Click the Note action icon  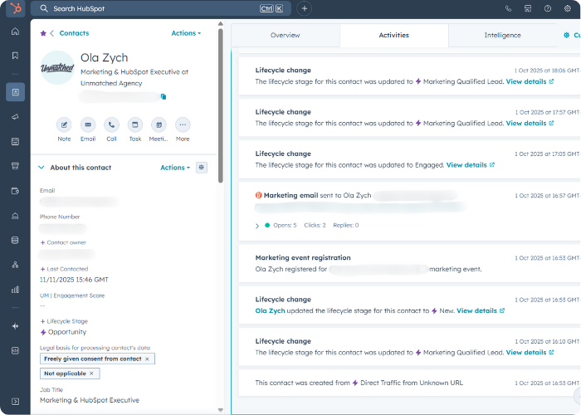(x=64, y=124)
